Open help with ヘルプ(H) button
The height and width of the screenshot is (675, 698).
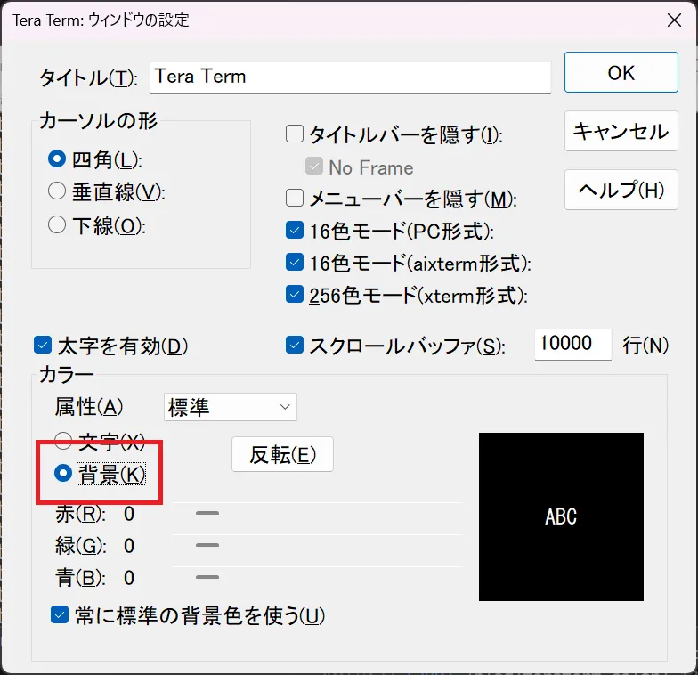pyautogui.click(x=621, y=190)
